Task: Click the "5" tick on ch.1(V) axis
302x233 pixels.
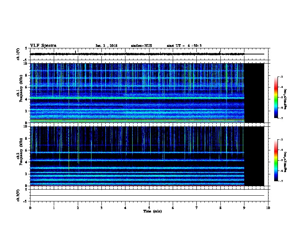Action: 26,48
